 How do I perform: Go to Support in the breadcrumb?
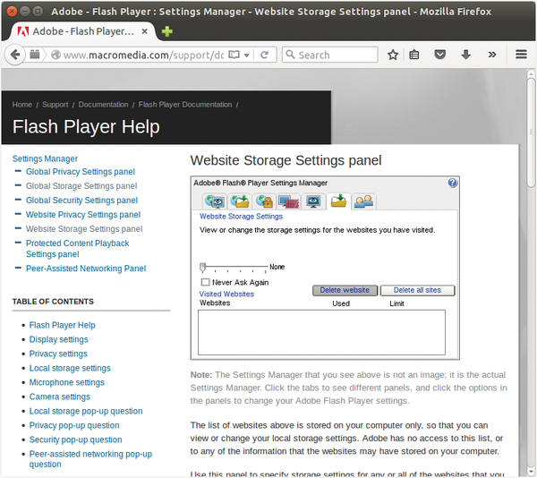coord(55,105)
